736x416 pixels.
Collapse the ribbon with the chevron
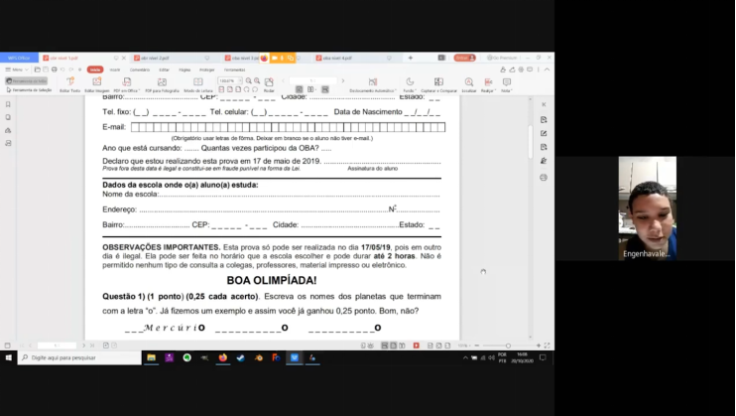547,69
